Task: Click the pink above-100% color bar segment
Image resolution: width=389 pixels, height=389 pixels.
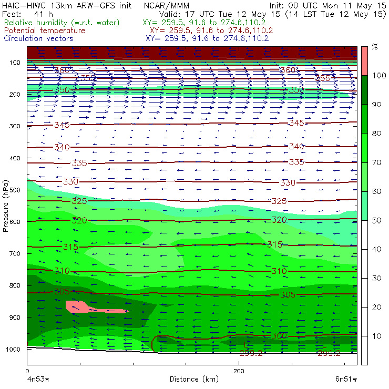Action: tap(364, 61)
